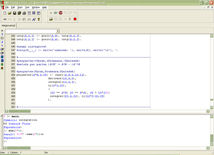Screen dimensions: 214x155
Task: Restore the inner document window button
Action: click(x=208, y=8)
